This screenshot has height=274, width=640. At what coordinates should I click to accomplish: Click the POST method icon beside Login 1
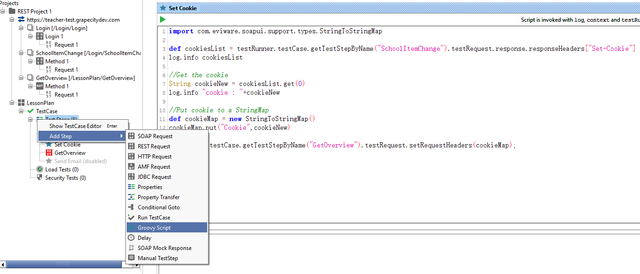click(x=40, y=36)
